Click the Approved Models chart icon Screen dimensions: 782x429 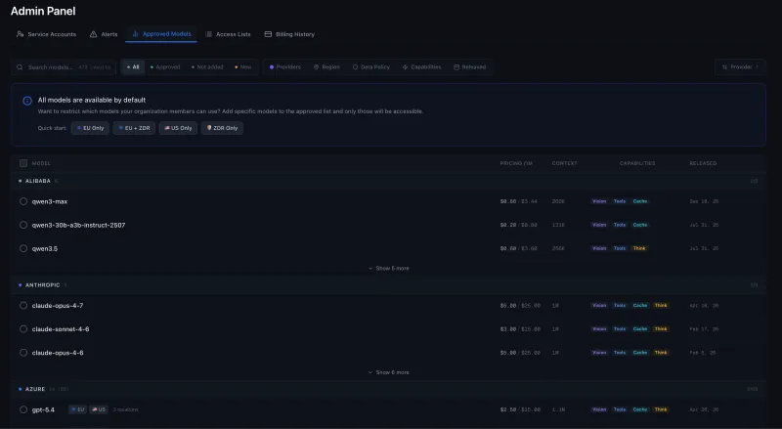click(135, 34)
